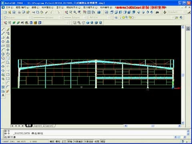The width and height of the screenshot is (192, 144).
Task: Toggle 正交 ortho mode in status bar
Action: tap(64, 142)
